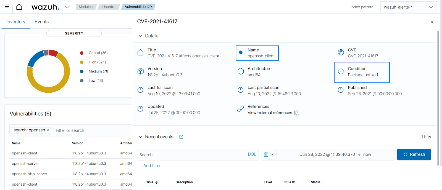Toggle High (321) severity legend
The image size is (442, 190).
(93, 62)
